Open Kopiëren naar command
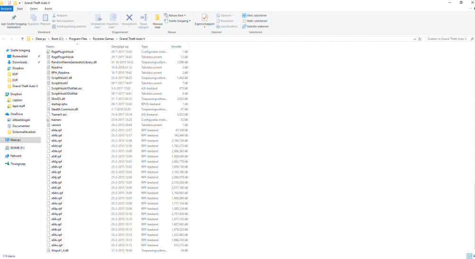This screenshot has height=259, width=475. coord(113,21)
